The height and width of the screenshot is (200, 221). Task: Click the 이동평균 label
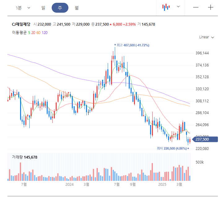(19, 33)
